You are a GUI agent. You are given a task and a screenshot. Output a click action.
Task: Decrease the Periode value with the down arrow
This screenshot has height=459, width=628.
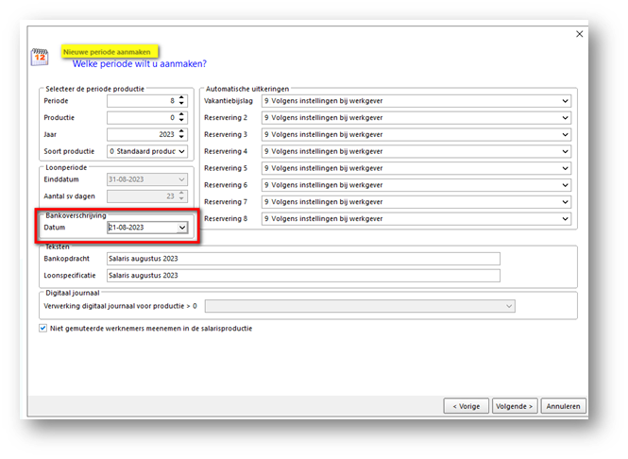181,103
